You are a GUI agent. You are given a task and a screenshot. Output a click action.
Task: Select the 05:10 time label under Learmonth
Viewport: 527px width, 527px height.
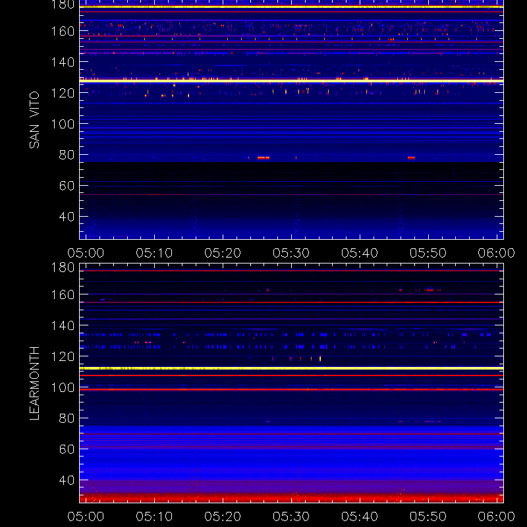click(154, 516)
